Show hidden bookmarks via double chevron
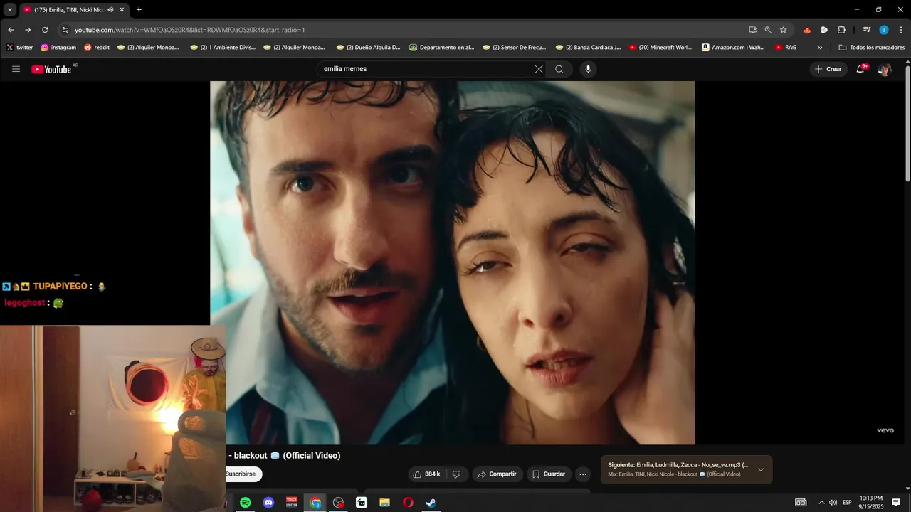The width and height of the screenshot is (911, 512). coord(820,48)
